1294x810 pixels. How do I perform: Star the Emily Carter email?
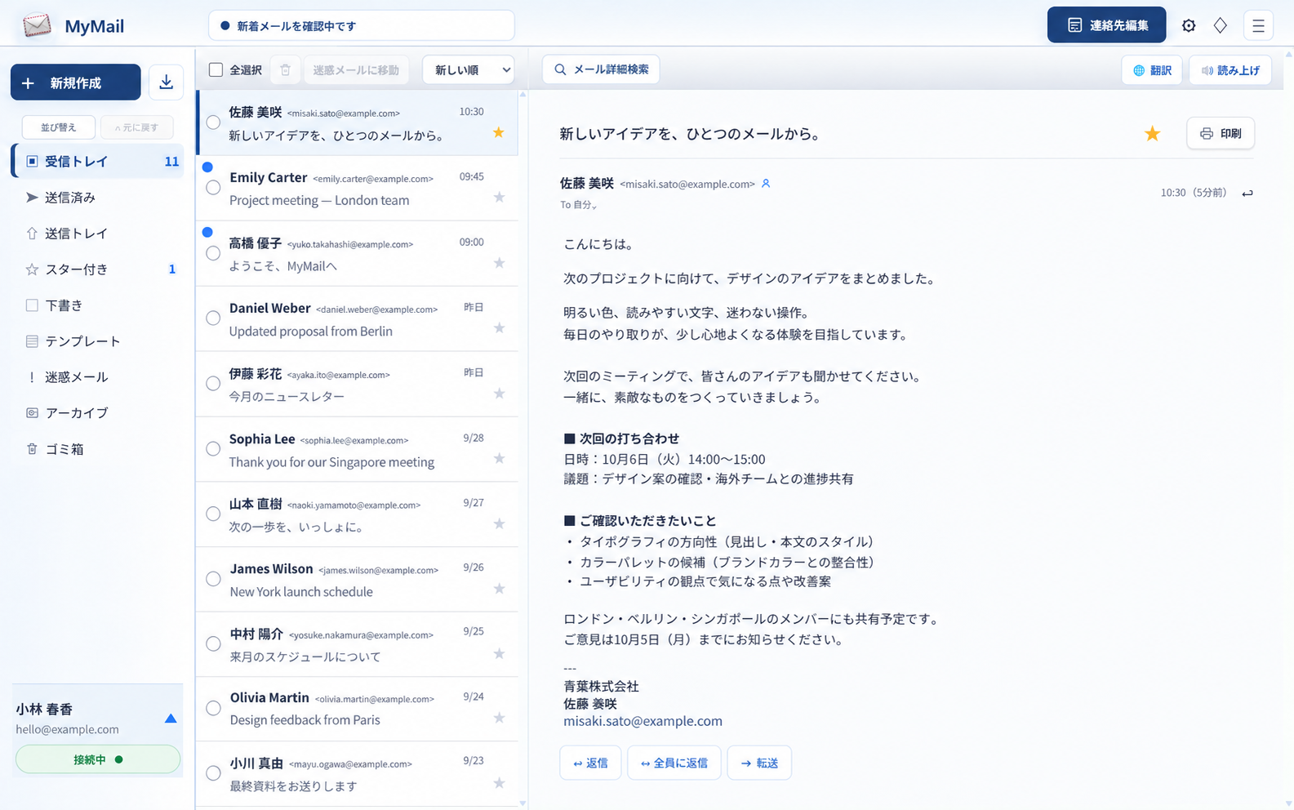pos(499,198)
